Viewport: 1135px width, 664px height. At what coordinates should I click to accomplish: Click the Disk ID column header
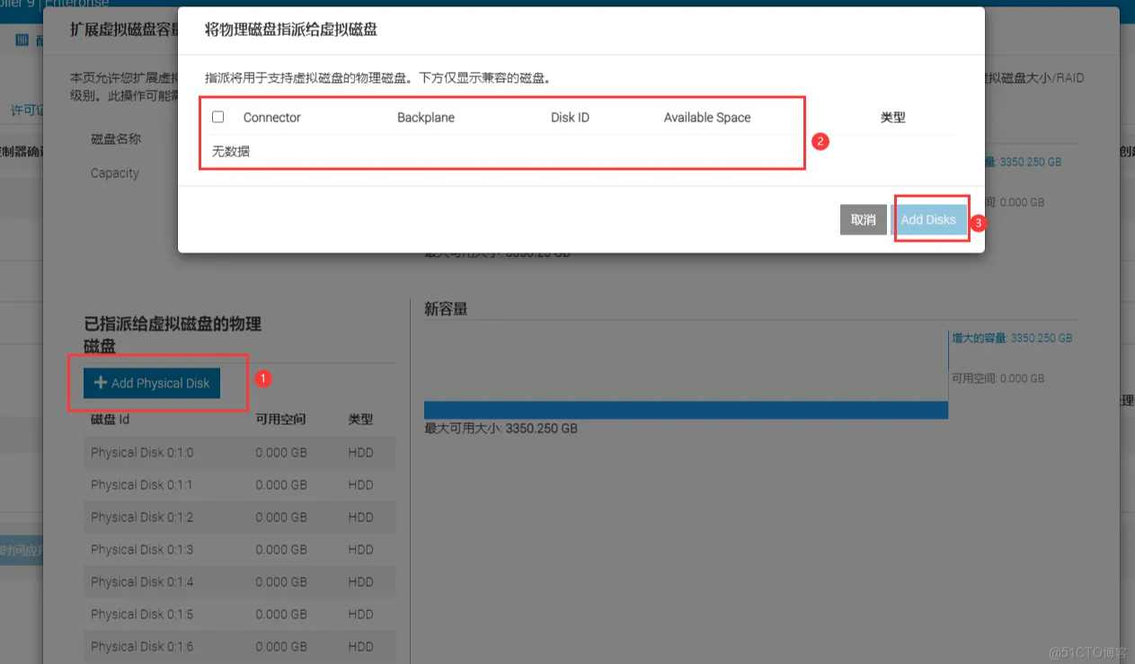pyautogui.click(x=570, y=117)
